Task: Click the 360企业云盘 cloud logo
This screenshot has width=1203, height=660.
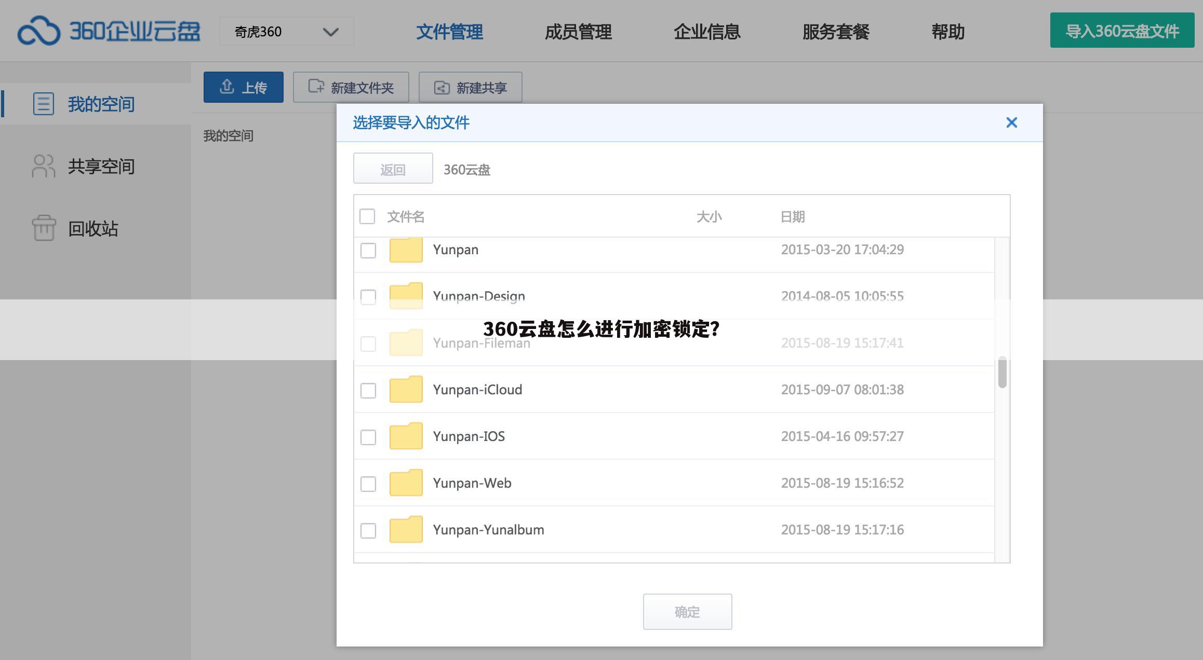Action: point(109,31)
